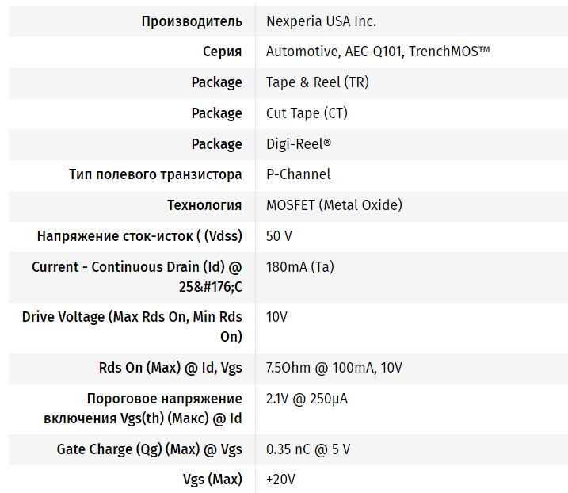Click the Nexpera USA Inc. manufacturer value
Viewport: 568px width, 493px height.
(321, 21)
